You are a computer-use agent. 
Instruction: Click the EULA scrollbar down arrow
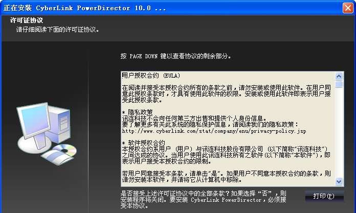[339, 181]
